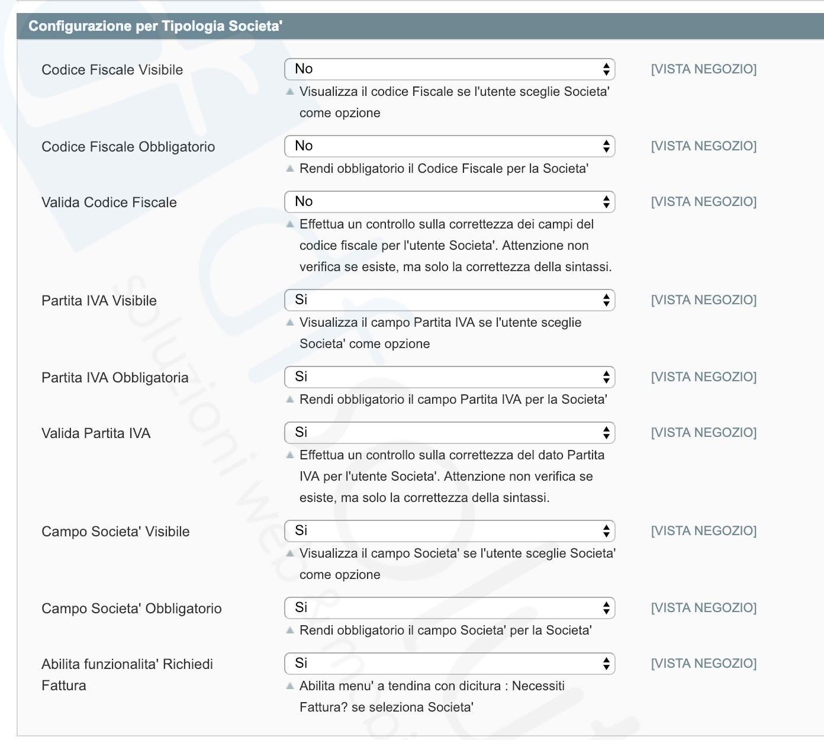
Task: Click VISTA NEGOZIO beside Campo Societa' Visibile
Action: [704, 531]
